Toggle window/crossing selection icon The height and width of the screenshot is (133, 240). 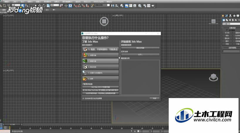[x=35, y=6]
